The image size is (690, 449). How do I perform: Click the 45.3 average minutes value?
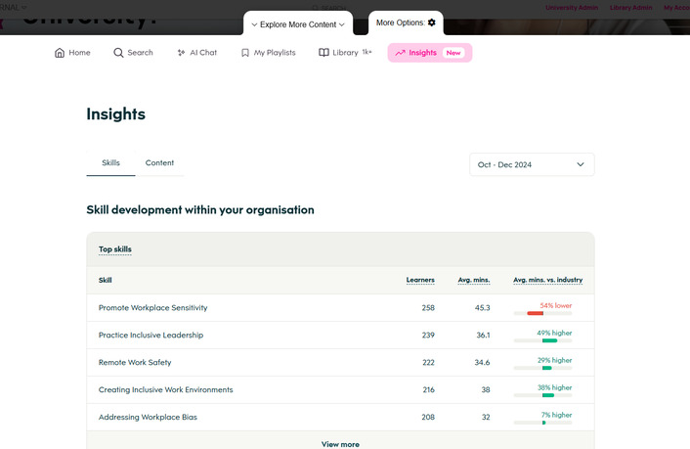(482, 308)
